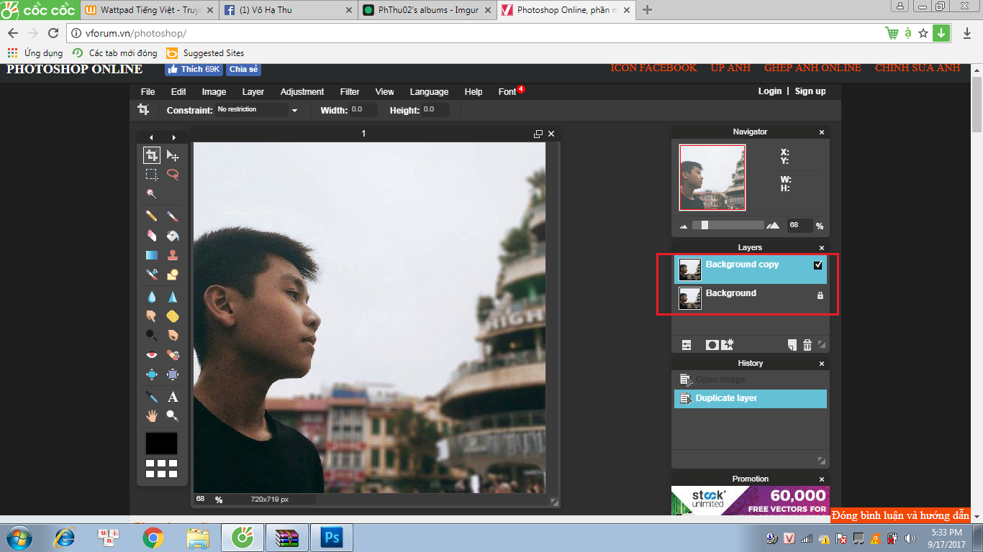Open the Layer menu

click(253, 92)
